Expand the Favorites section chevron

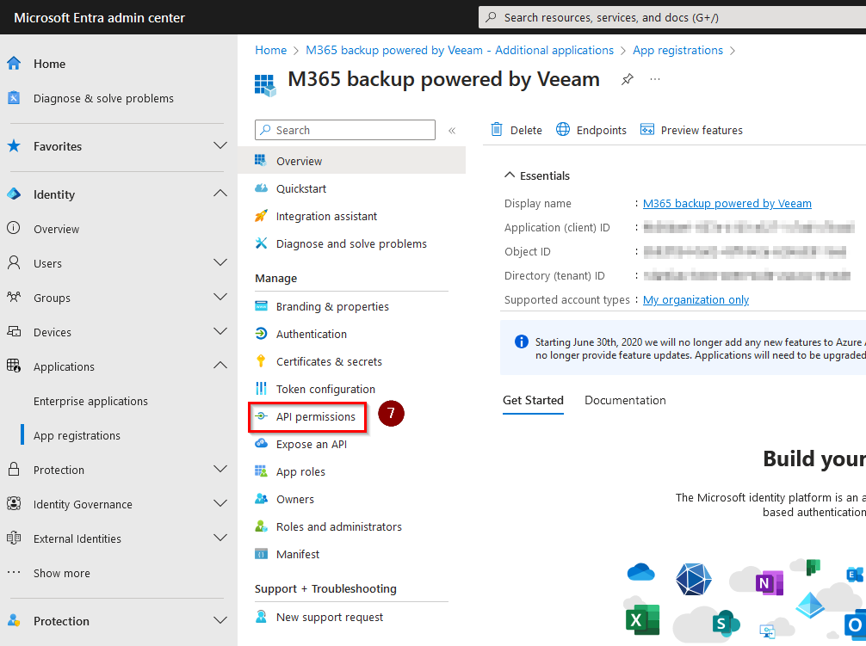[x=220, y=145]
